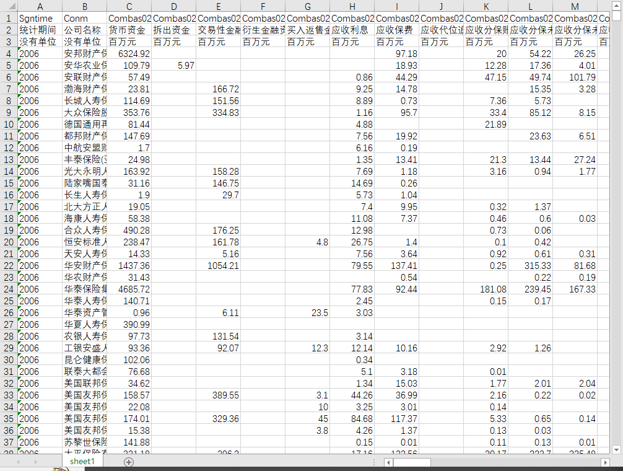Click cell with value 26.75

(x=352, y=242)
